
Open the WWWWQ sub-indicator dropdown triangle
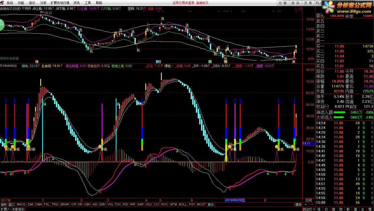[1, 66]
